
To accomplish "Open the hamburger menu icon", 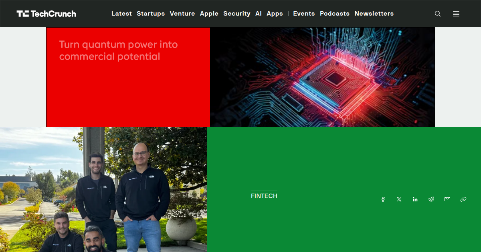I will (456, 14).
